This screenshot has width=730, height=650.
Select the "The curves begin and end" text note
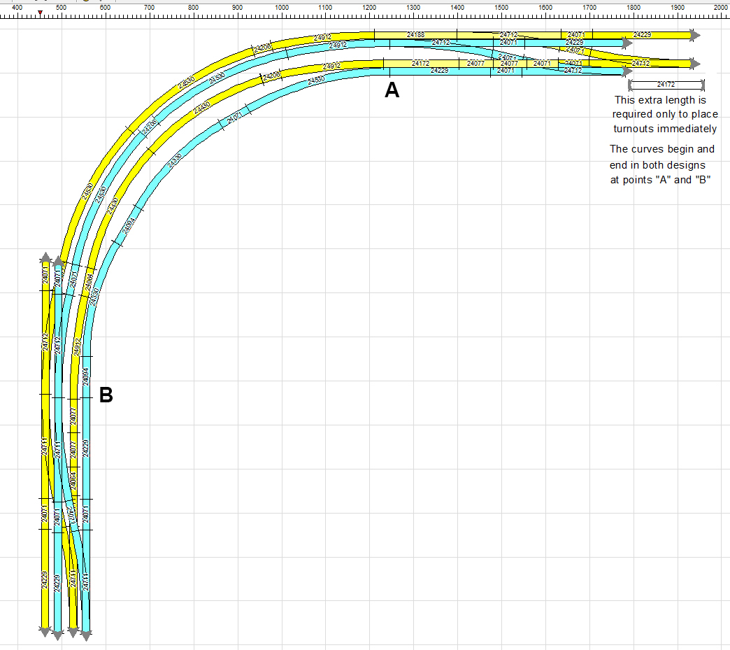click(661, 164)
